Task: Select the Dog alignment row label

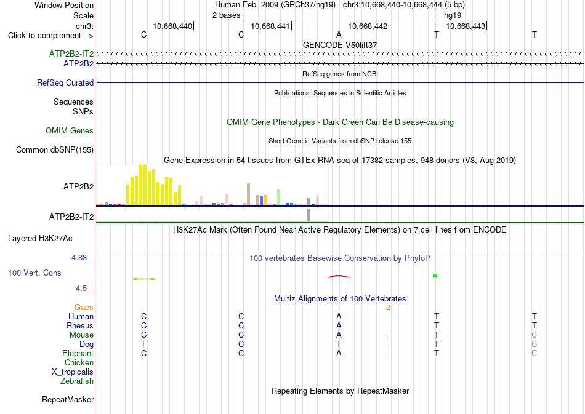Action: pos(86,344)
